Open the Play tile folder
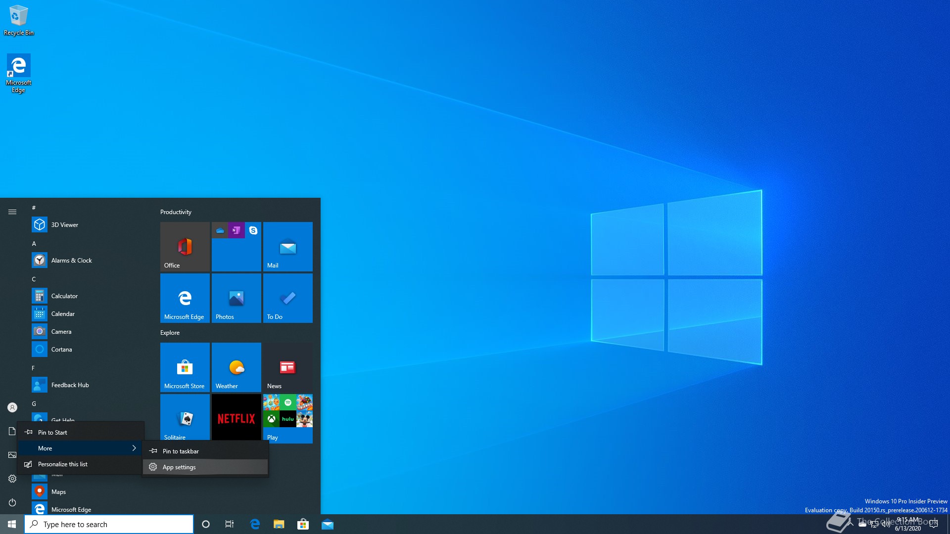Screen dimensions: 950x534 point(288,418)
